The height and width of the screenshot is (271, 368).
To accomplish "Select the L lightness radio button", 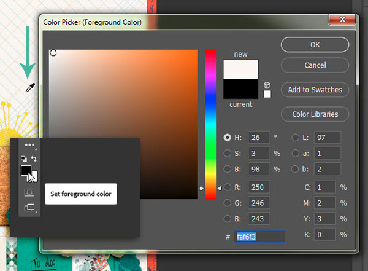I will [x=295, y=138].
